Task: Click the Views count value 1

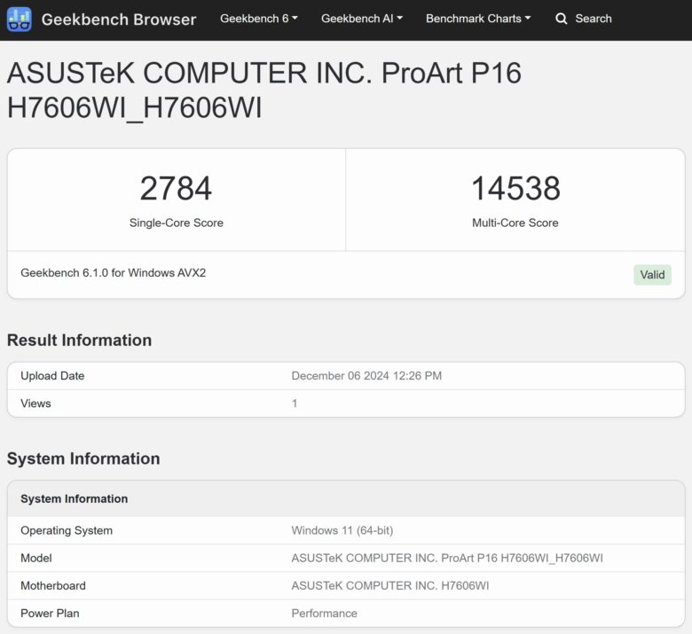Action: pos(295,403)
